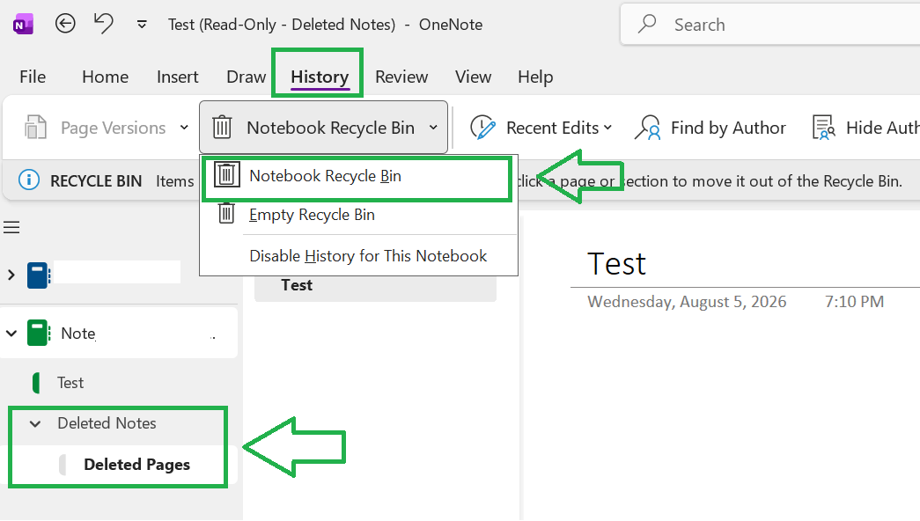The height and width of the screenshot is (521, 920).
Task: Select Disable History for This Notebook
Action: pyautogui.click(x=358, y=256)
